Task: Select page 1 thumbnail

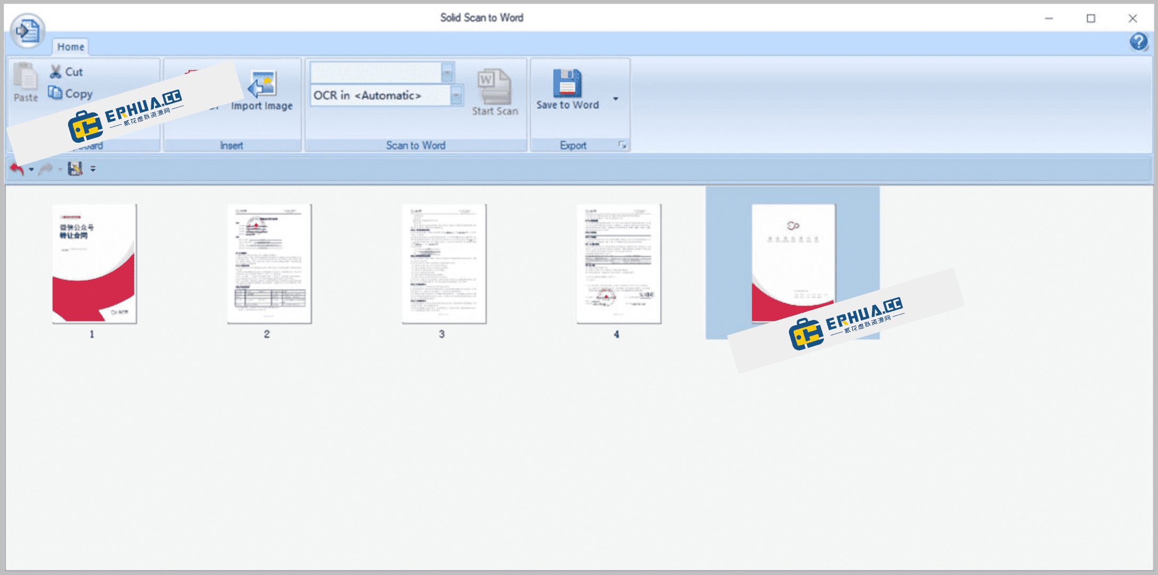Action: coord(94,264)
